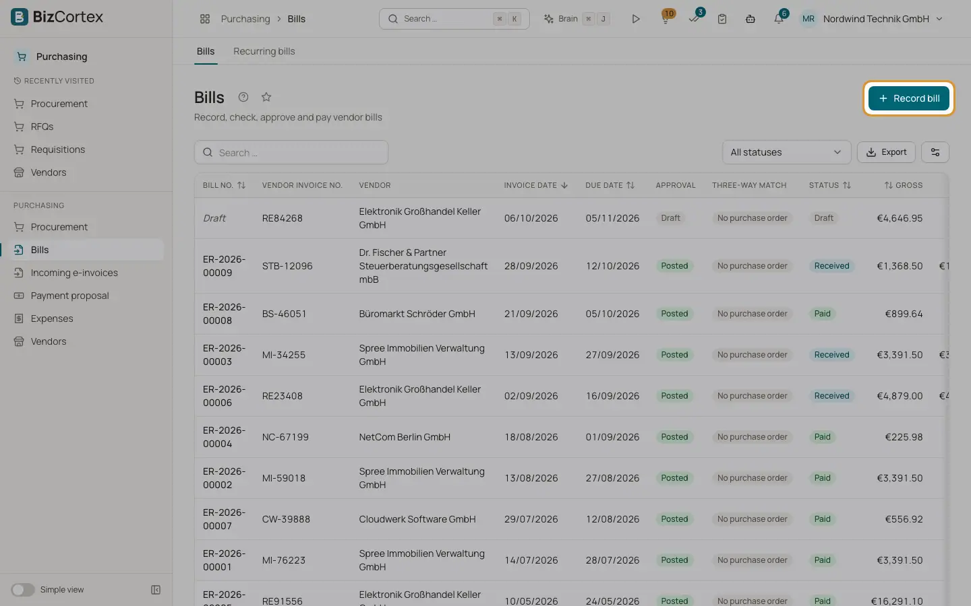The height and width of the screenshot is (606, 971).
Task: Click the clipboard icon in top bar
Action: (x=722, y=19)
